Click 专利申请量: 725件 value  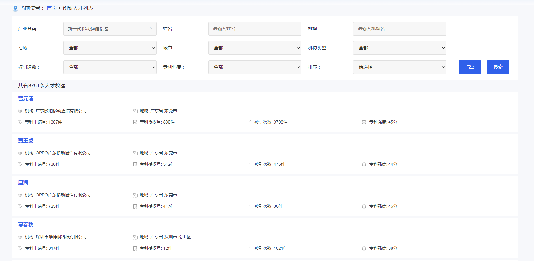pos(42,206)
